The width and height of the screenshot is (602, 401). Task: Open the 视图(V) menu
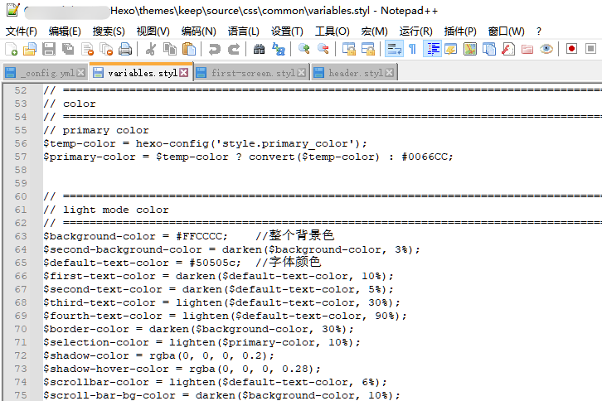click(153, 31)
